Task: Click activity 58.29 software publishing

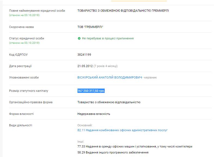Action: (113, 152)
